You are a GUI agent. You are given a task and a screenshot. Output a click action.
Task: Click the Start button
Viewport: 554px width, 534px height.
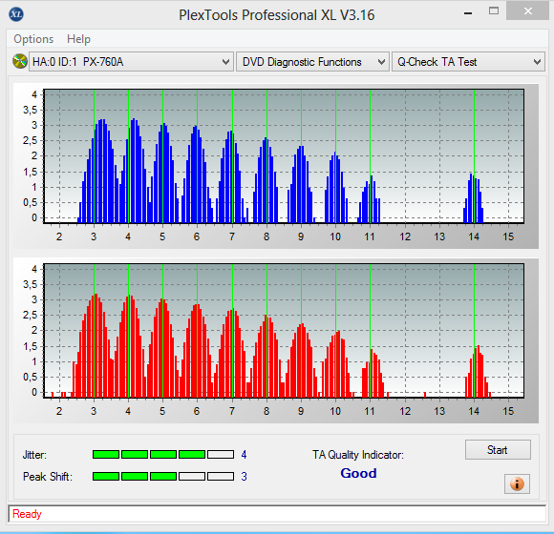click(498, 450)
